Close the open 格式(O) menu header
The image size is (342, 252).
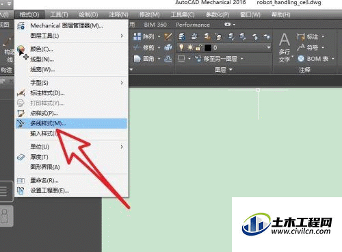tap(29, 15)
